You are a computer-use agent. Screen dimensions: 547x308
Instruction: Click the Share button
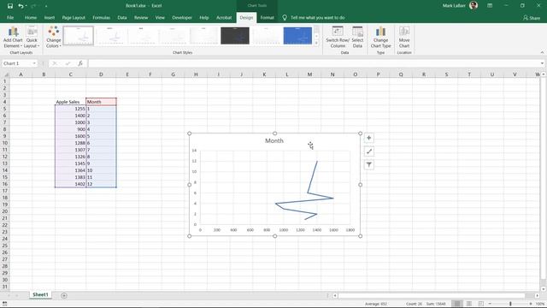tap(532, 17)
